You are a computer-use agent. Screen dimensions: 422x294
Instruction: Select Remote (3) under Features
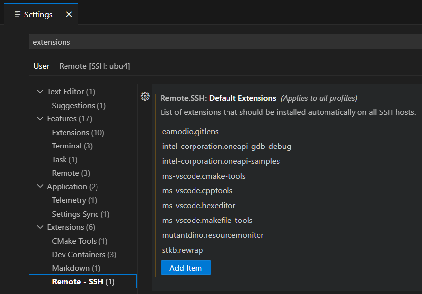click(x=71, y=173)
